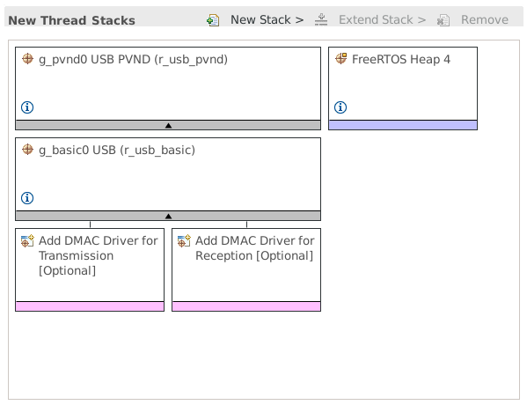This screenshot has width=527, height=405.
Task: Select the FreeRTOS Heap 4 label
Action: (x=401, y=59)
